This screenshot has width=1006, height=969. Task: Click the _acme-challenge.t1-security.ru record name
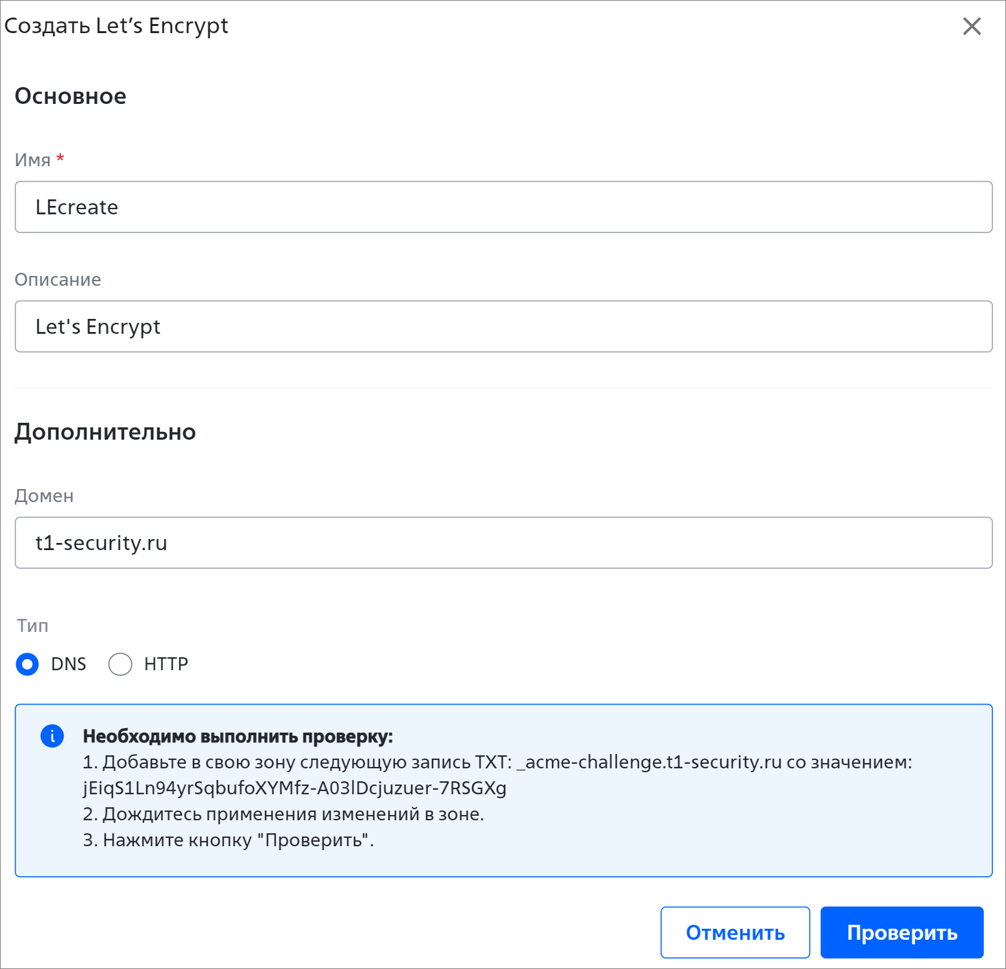click(649, 762)
